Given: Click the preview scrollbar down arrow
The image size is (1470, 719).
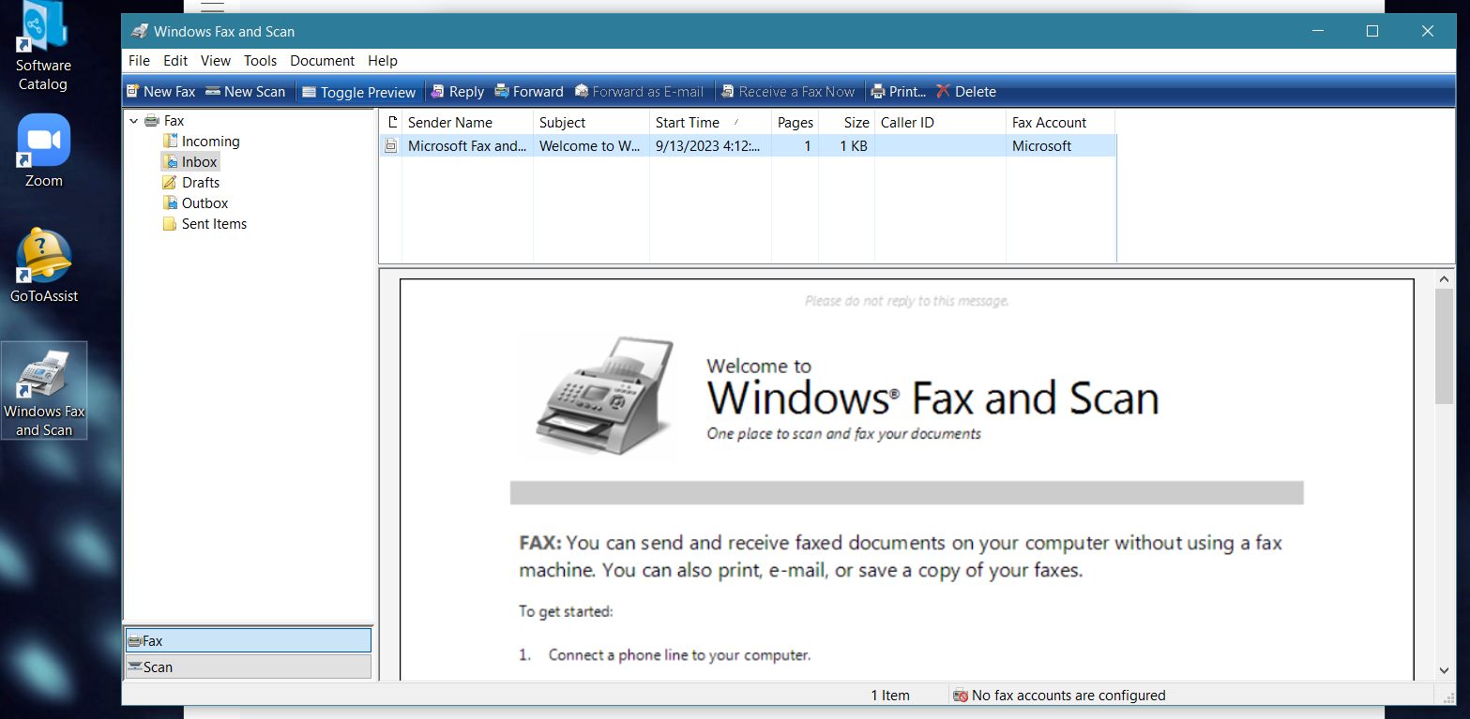Looking at the screenshot, I should 1445,670.
